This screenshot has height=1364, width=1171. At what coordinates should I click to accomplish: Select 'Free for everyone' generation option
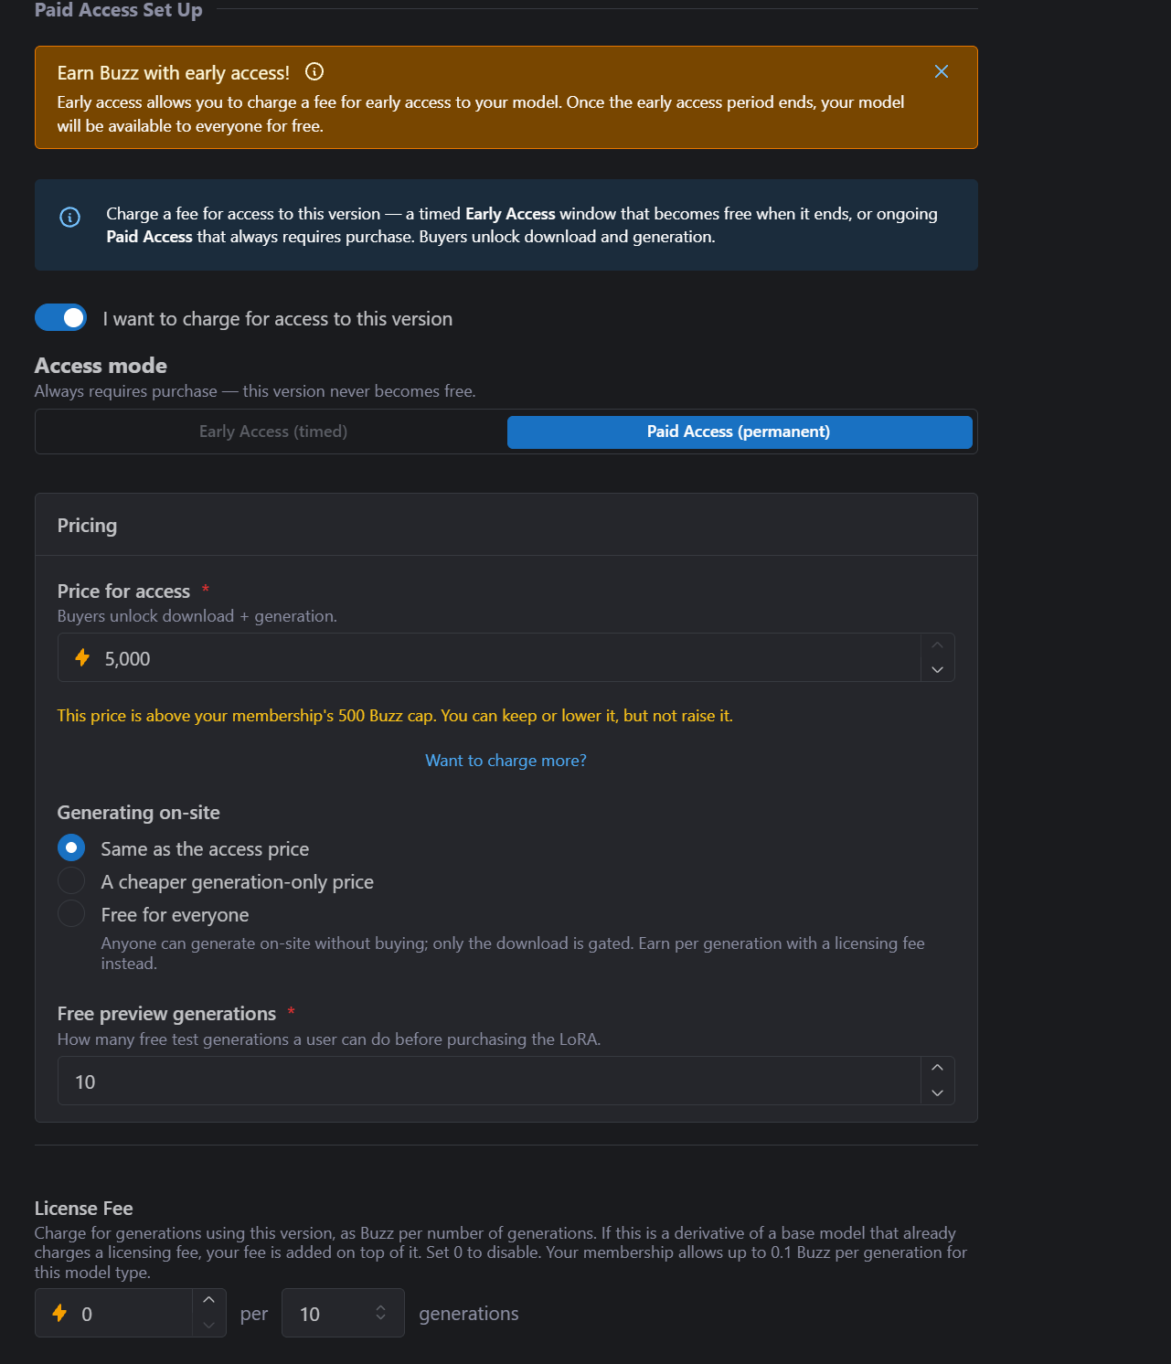tap(71, 913)
